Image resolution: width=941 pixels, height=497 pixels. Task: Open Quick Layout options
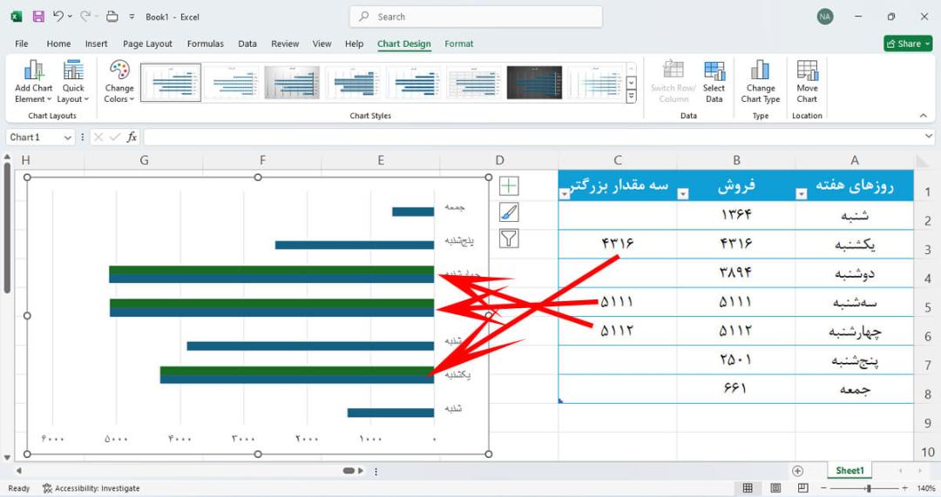pos(73,82)
